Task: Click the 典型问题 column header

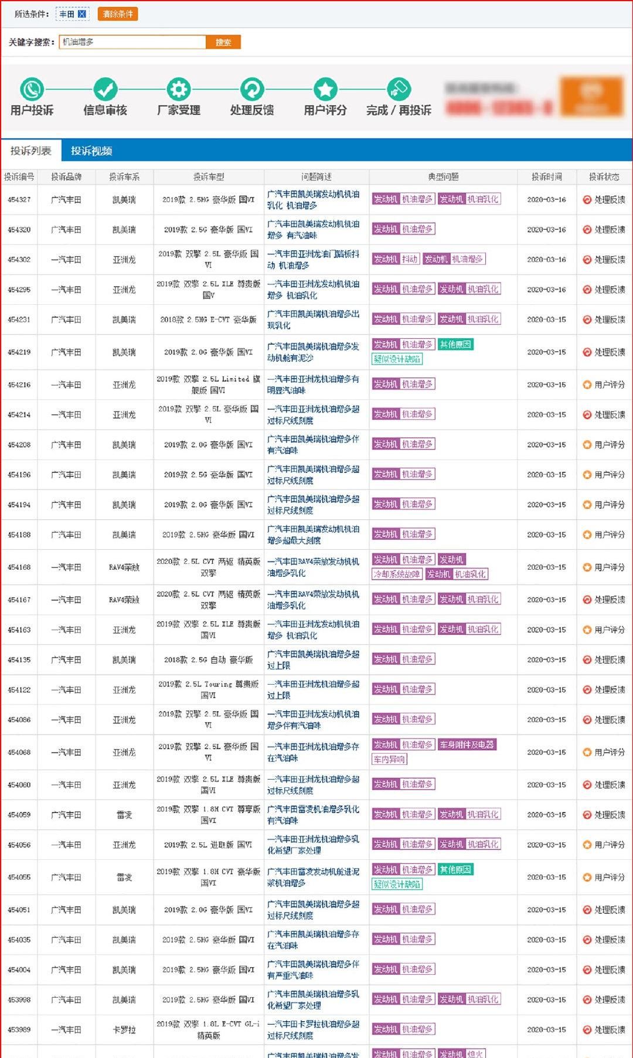Action: pyautogui.click(x=443, y=176)
